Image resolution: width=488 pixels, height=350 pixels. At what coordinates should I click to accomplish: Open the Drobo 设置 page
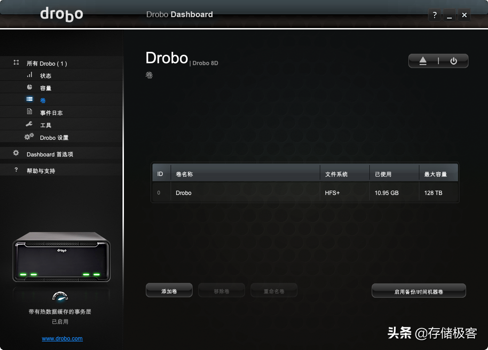[54, 137]
